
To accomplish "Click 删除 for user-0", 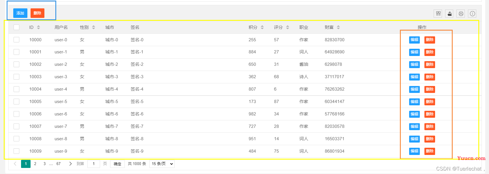I will click(x=430, y=40).
